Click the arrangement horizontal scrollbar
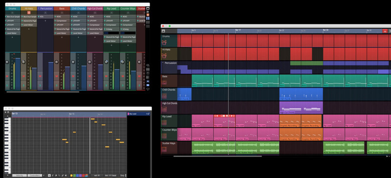This screenshot has width=391, height=178. [x=217, y=156]
